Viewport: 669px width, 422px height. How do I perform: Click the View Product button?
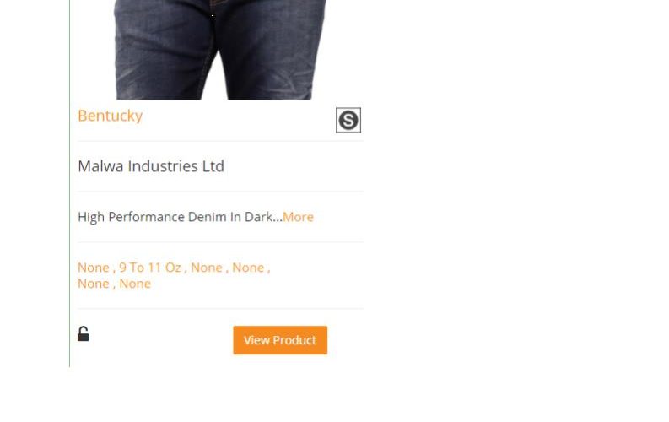pos(280,340)
